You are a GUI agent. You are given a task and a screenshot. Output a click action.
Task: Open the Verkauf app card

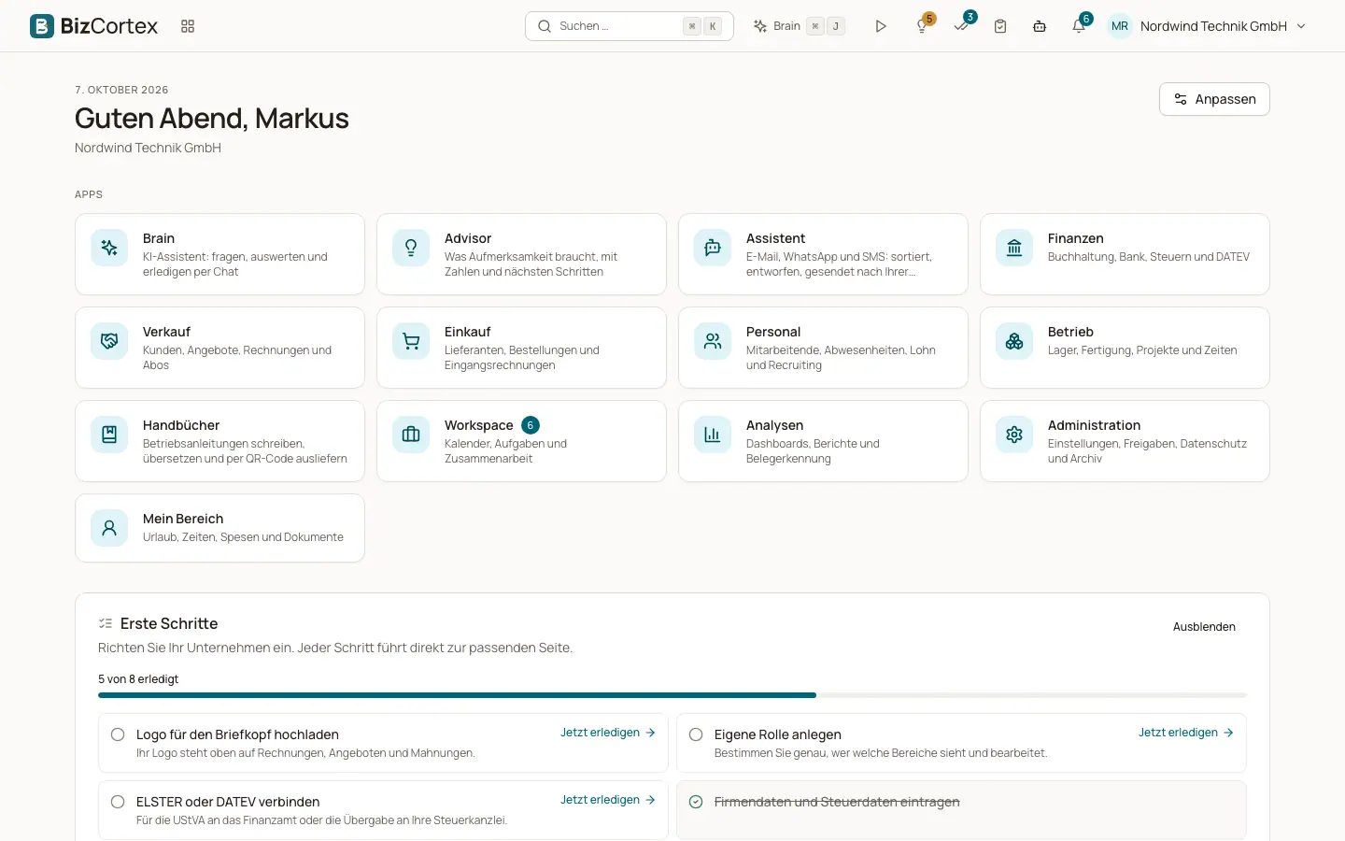[x=219, y=348]
